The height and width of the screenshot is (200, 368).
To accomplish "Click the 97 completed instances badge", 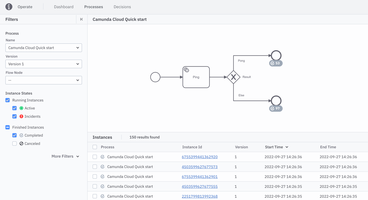I will click(x=276, y=109).
